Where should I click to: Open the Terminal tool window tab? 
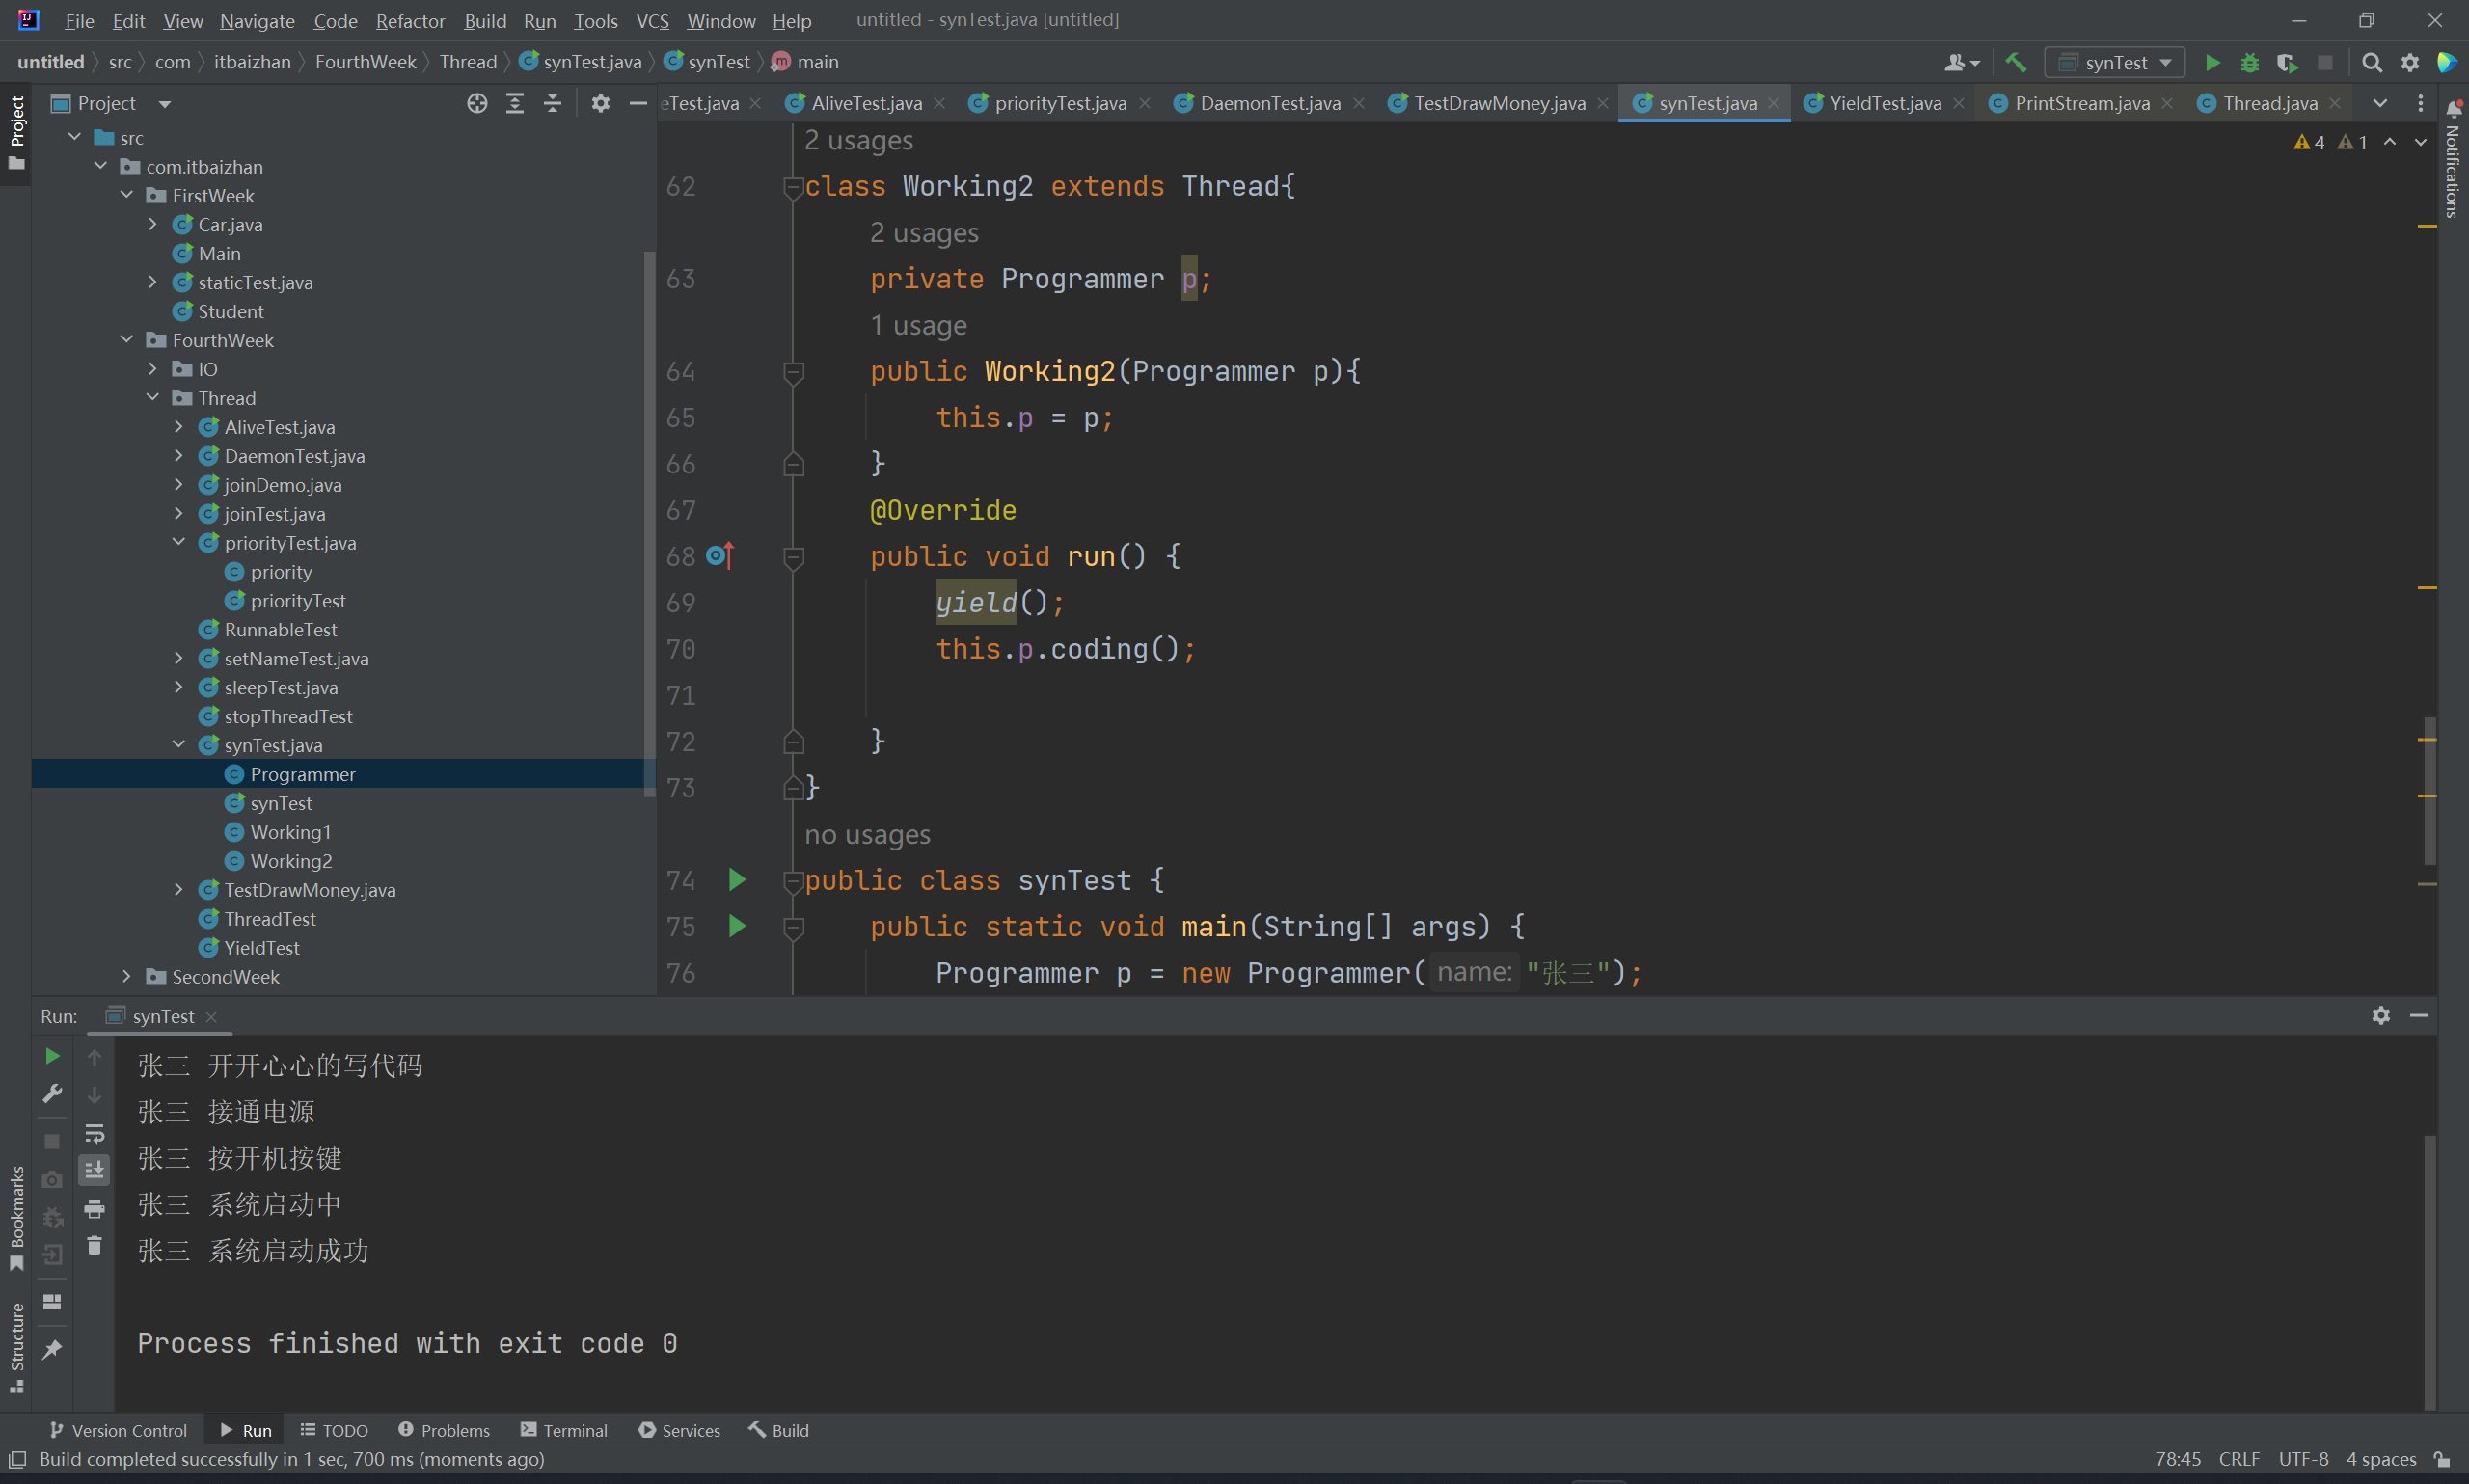pos(564,1430)
